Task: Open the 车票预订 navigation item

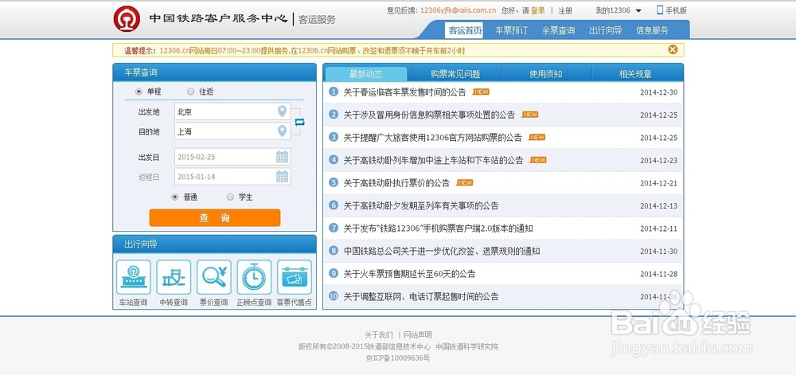Action: click(x=511, y=30)
